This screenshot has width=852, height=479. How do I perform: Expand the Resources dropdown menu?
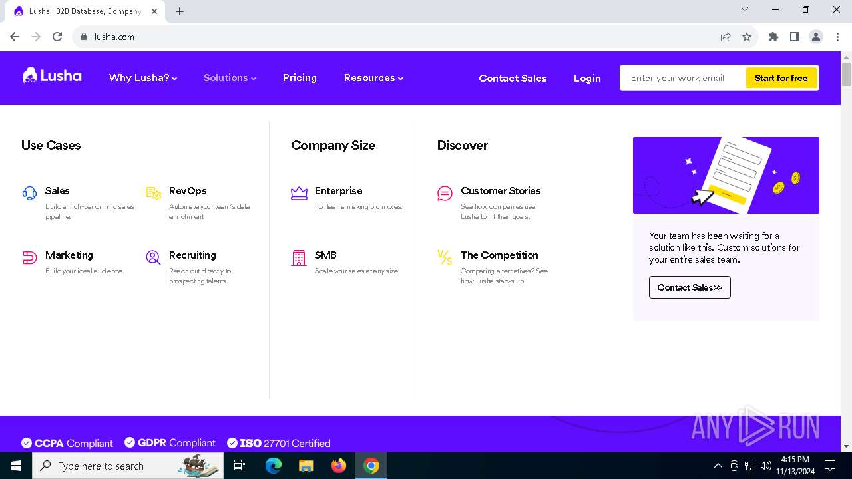[x=373, y=78]
